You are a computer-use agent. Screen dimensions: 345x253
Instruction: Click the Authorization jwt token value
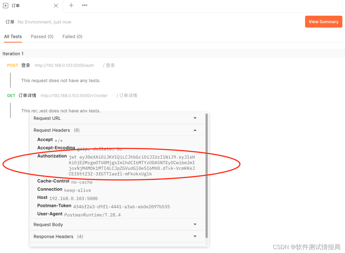tap(132, 165)
